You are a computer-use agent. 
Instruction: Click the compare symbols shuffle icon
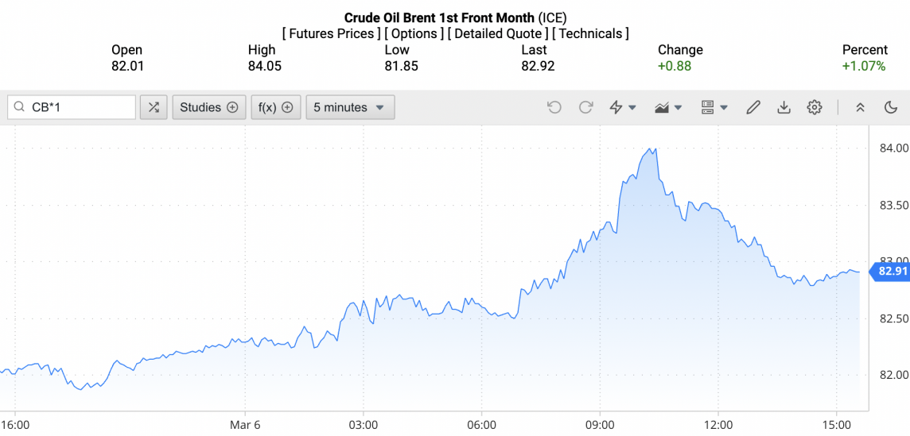154,107
